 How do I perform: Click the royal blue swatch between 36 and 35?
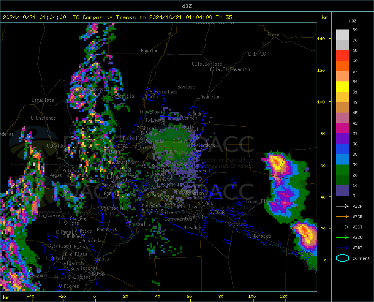coord(342,149)
